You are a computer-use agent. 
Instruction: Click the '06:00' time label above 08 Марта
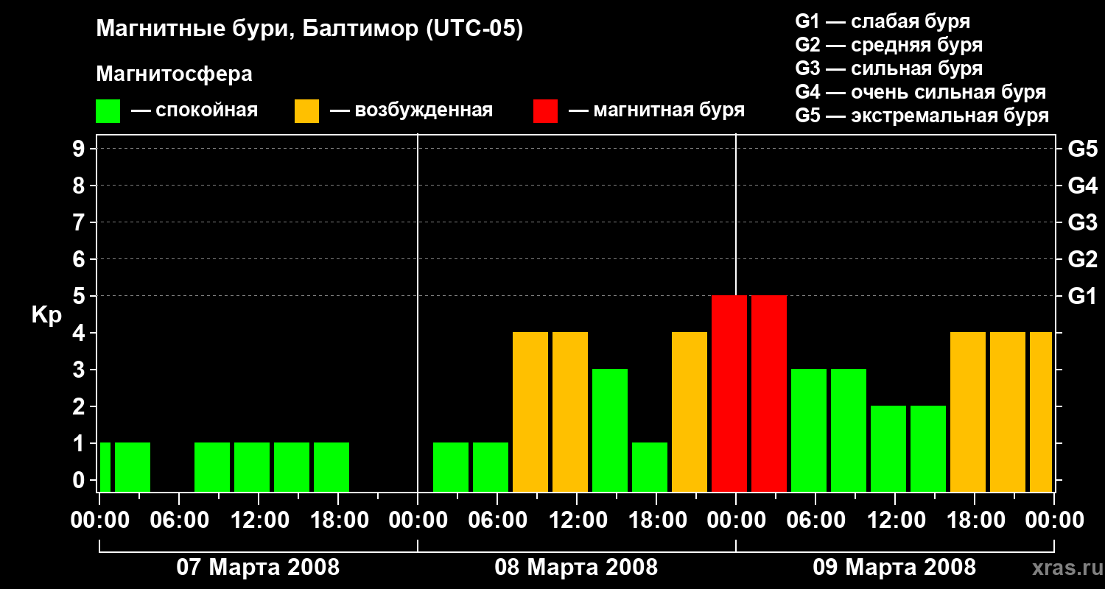tap(497, 521)
